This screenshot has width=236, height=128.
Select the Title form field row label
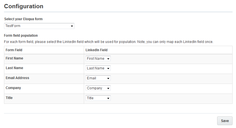pos(9,98)
